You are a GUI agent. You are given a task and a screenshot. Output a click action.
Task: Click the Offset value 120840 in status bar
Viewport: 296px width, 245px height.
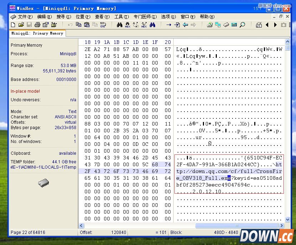click(x=118, y=233)
